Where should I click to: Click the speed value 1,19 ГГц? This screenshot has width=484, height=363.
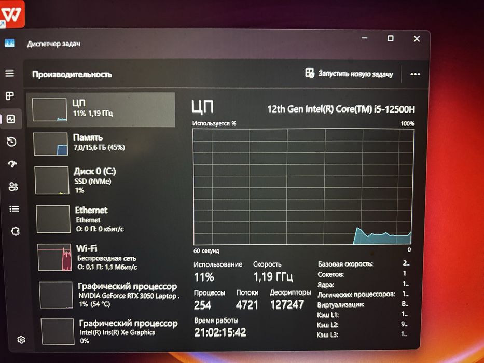tap(273, 276)
